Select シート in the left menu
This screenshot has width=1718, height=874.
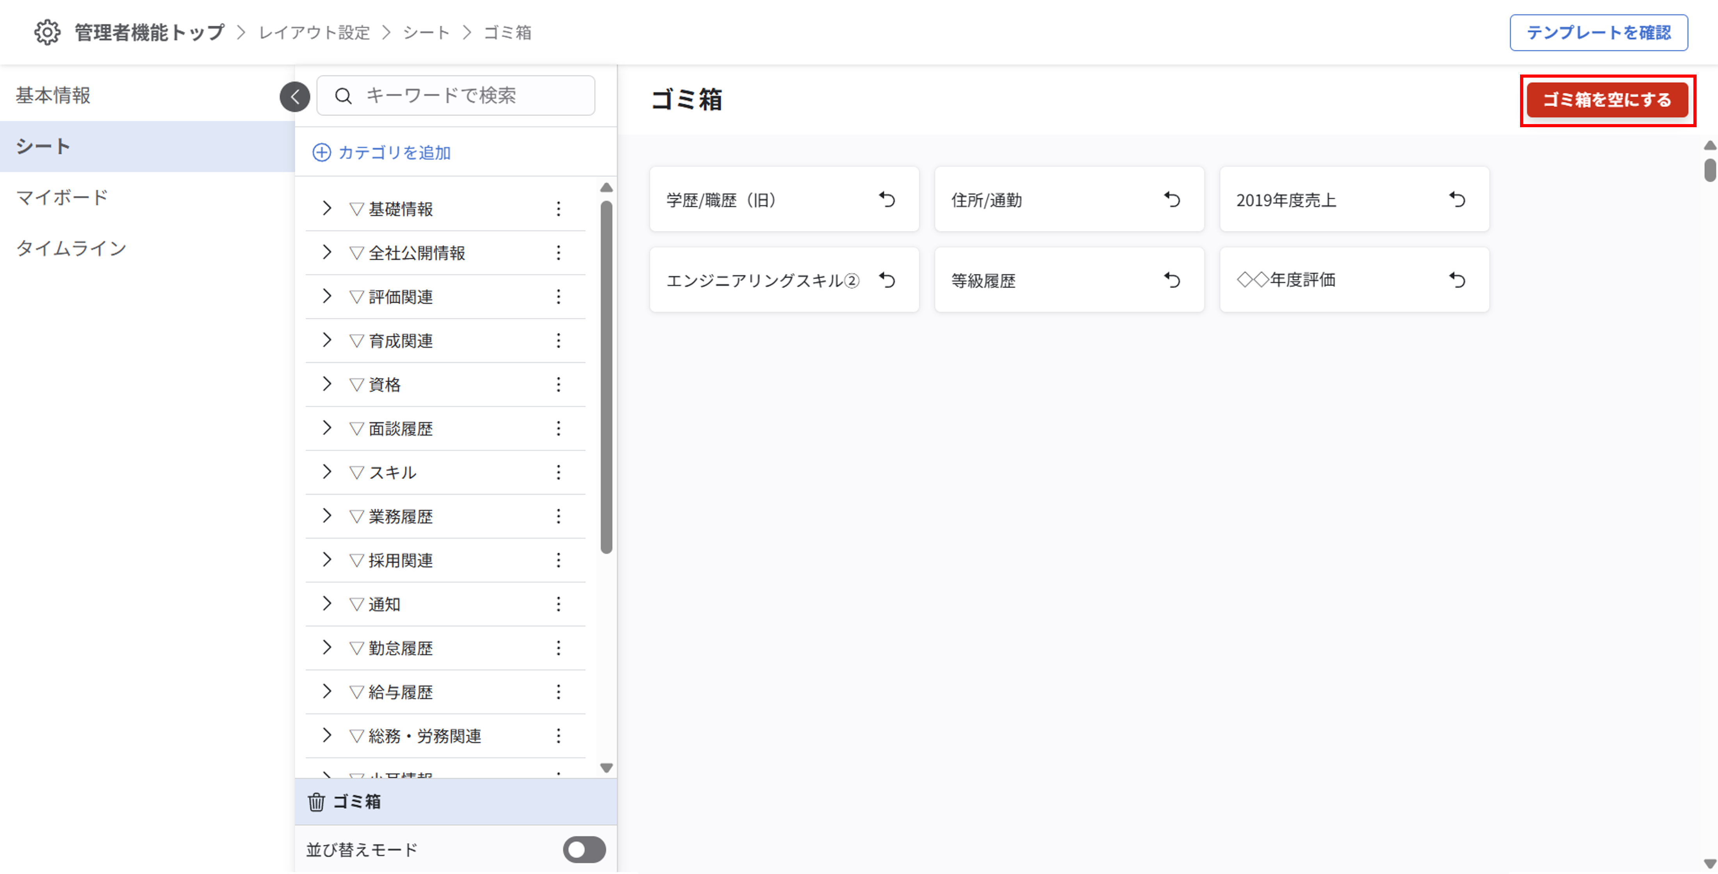(x=147, y=147)
